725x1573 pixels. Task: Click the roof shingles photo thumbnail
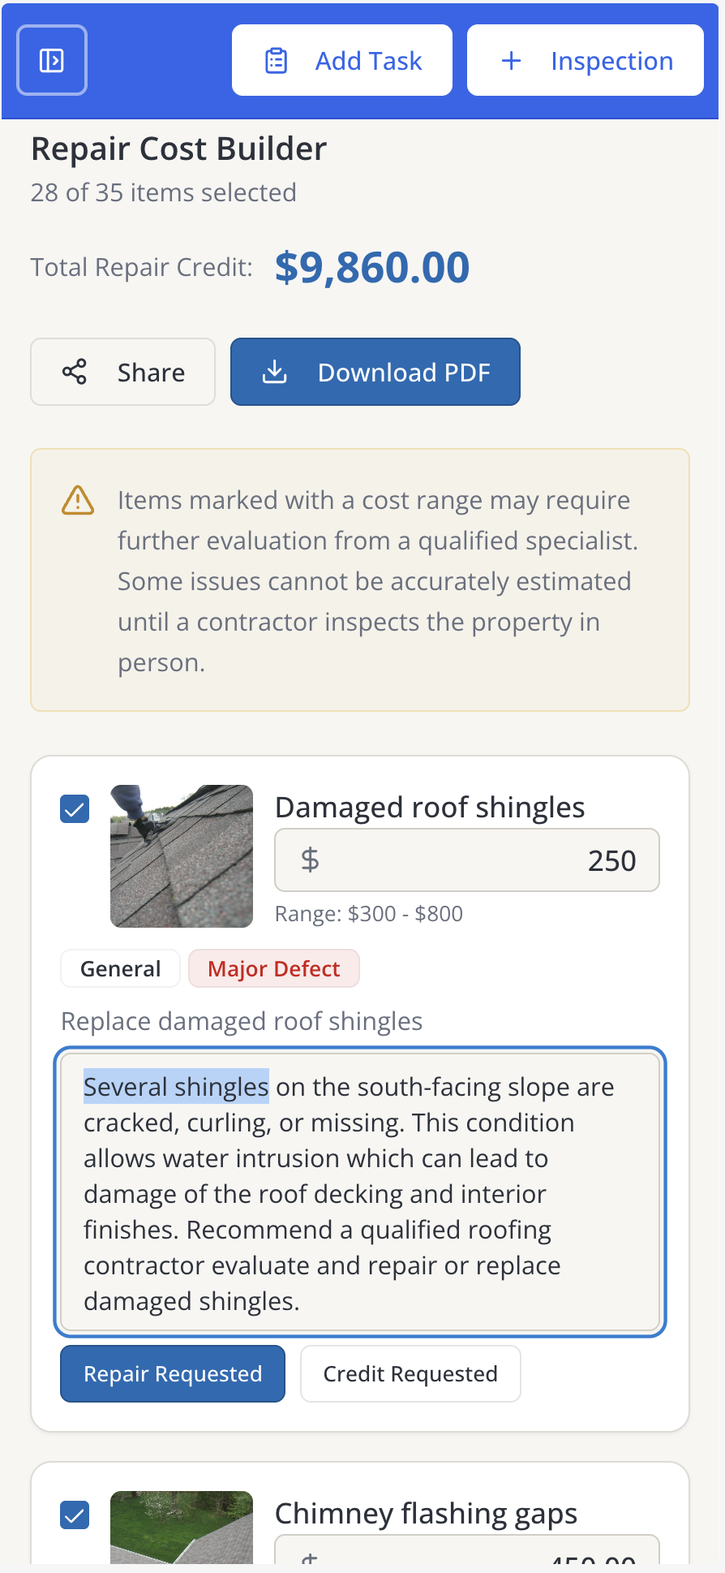coord(182,856)
